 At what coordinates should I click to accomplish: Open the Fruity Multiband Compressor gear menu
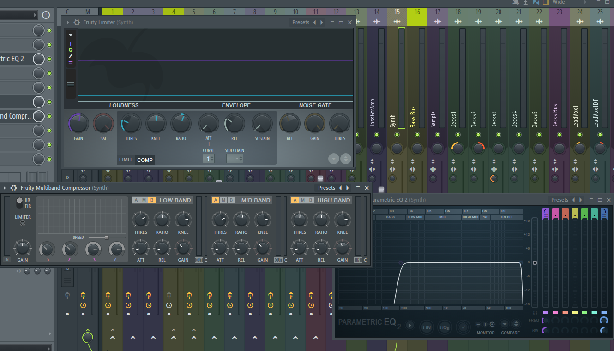[x=14, y=188]
